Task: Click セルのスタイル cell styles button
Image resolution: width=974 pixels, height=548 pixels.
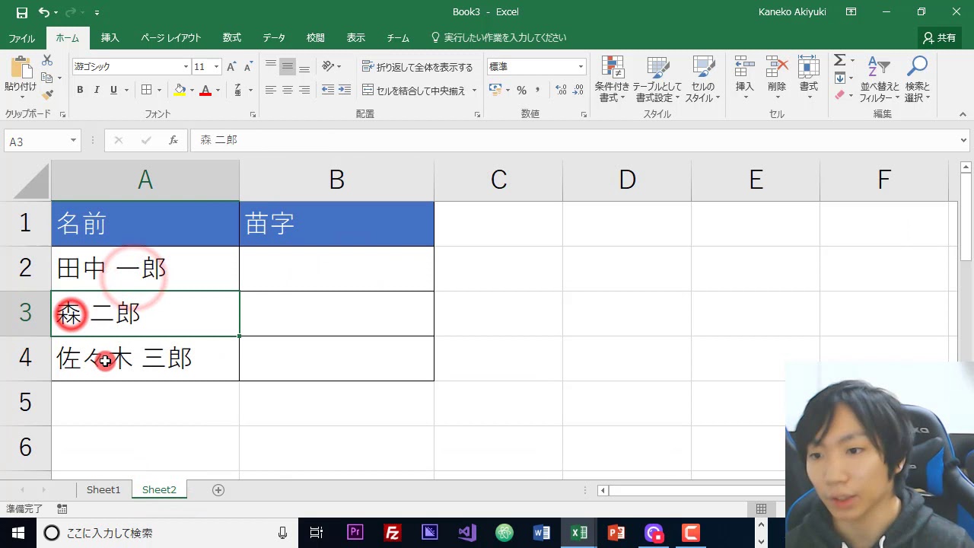Action: click(x=703, y=78)
